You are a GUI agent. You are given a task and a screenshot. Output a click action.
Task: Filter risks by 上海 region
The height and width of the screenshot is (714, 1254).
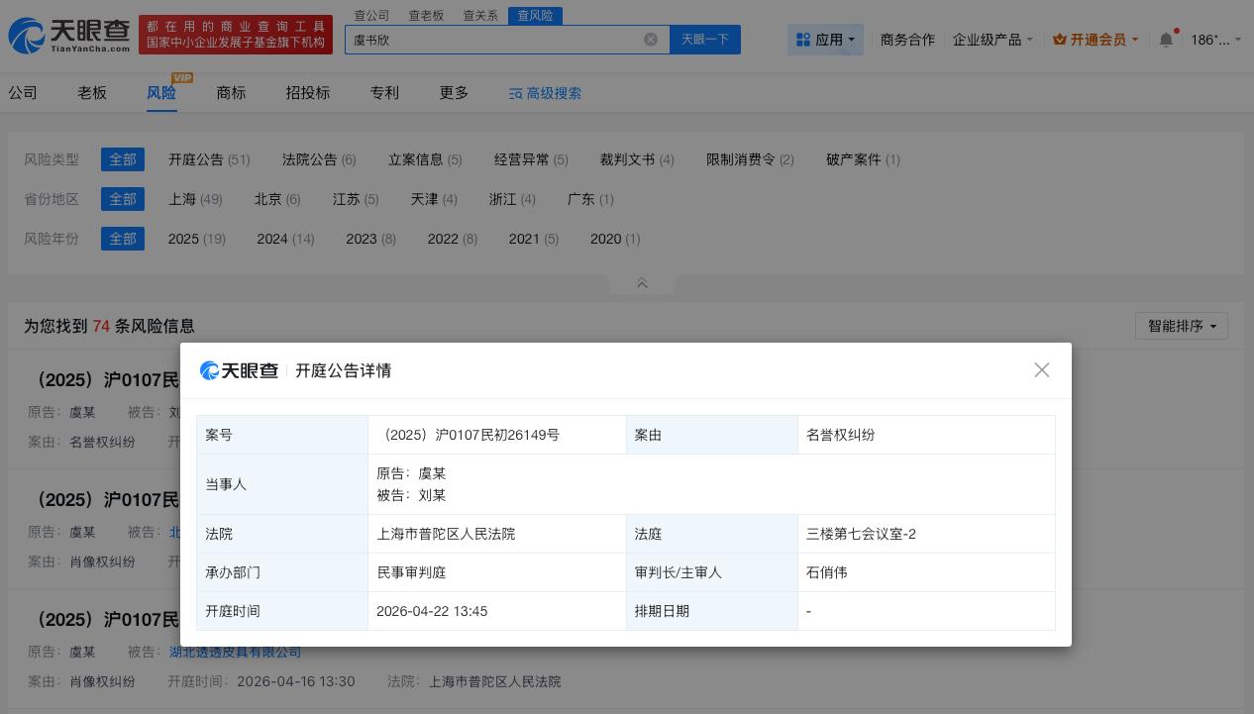195,199
